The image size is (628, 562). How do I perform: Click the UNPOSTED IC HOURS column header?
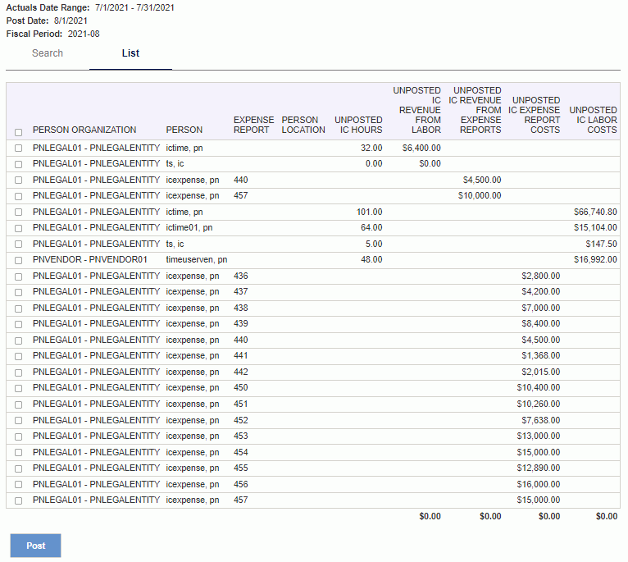click(358, 125)
